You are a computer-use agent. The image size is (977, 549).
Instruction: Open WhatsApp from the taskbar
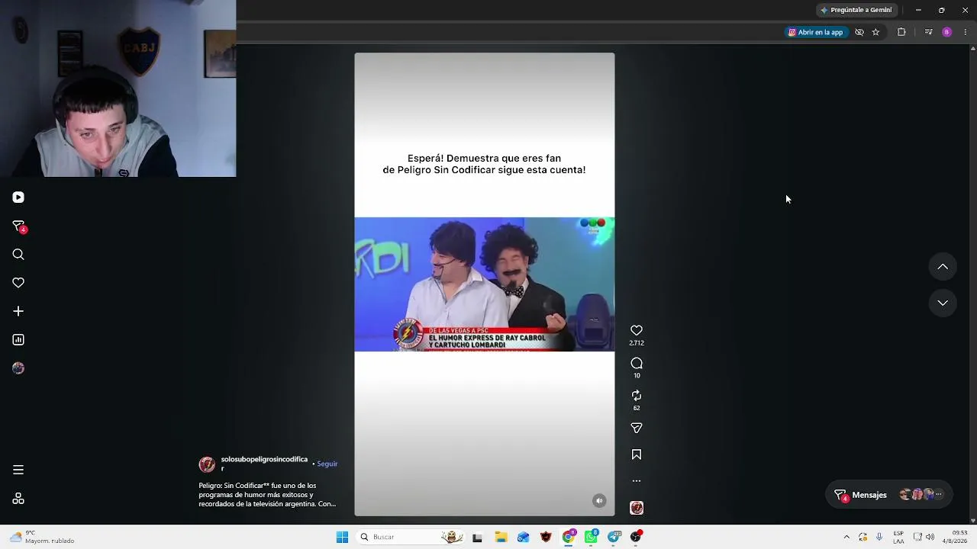[x=592, y=537]
